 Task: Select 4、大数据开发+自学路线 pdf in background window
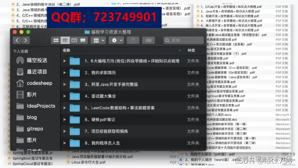tap(231, 21)
